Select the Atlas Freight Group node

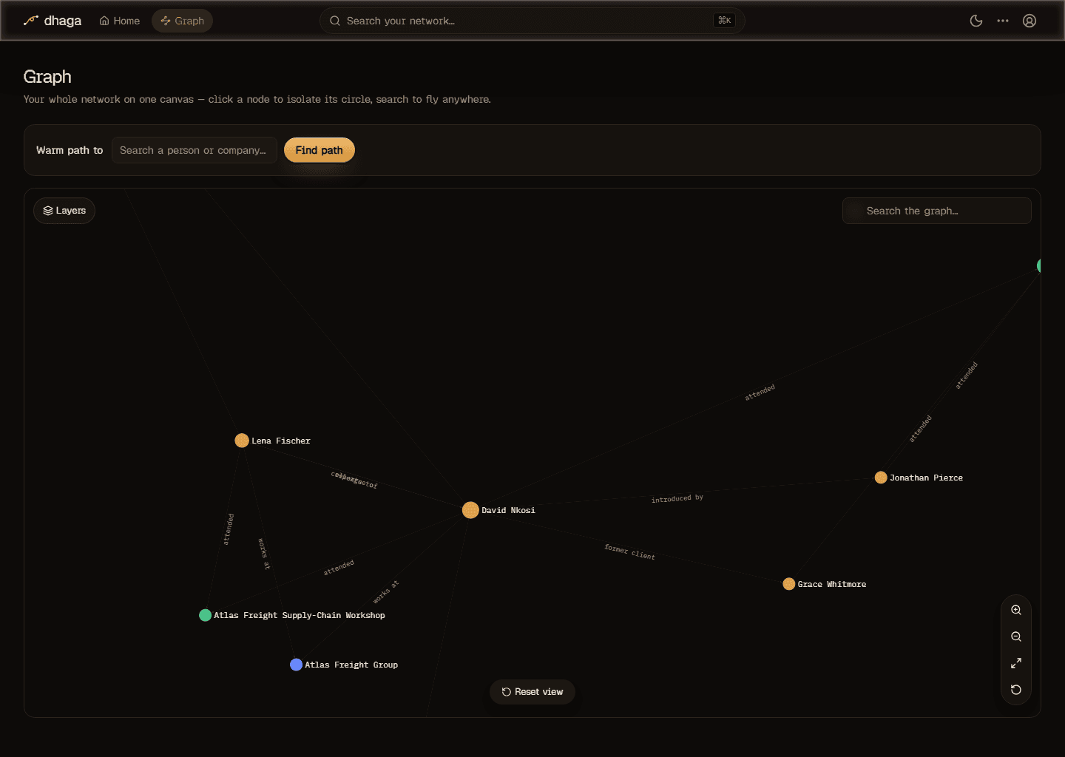tap(297, 665)
